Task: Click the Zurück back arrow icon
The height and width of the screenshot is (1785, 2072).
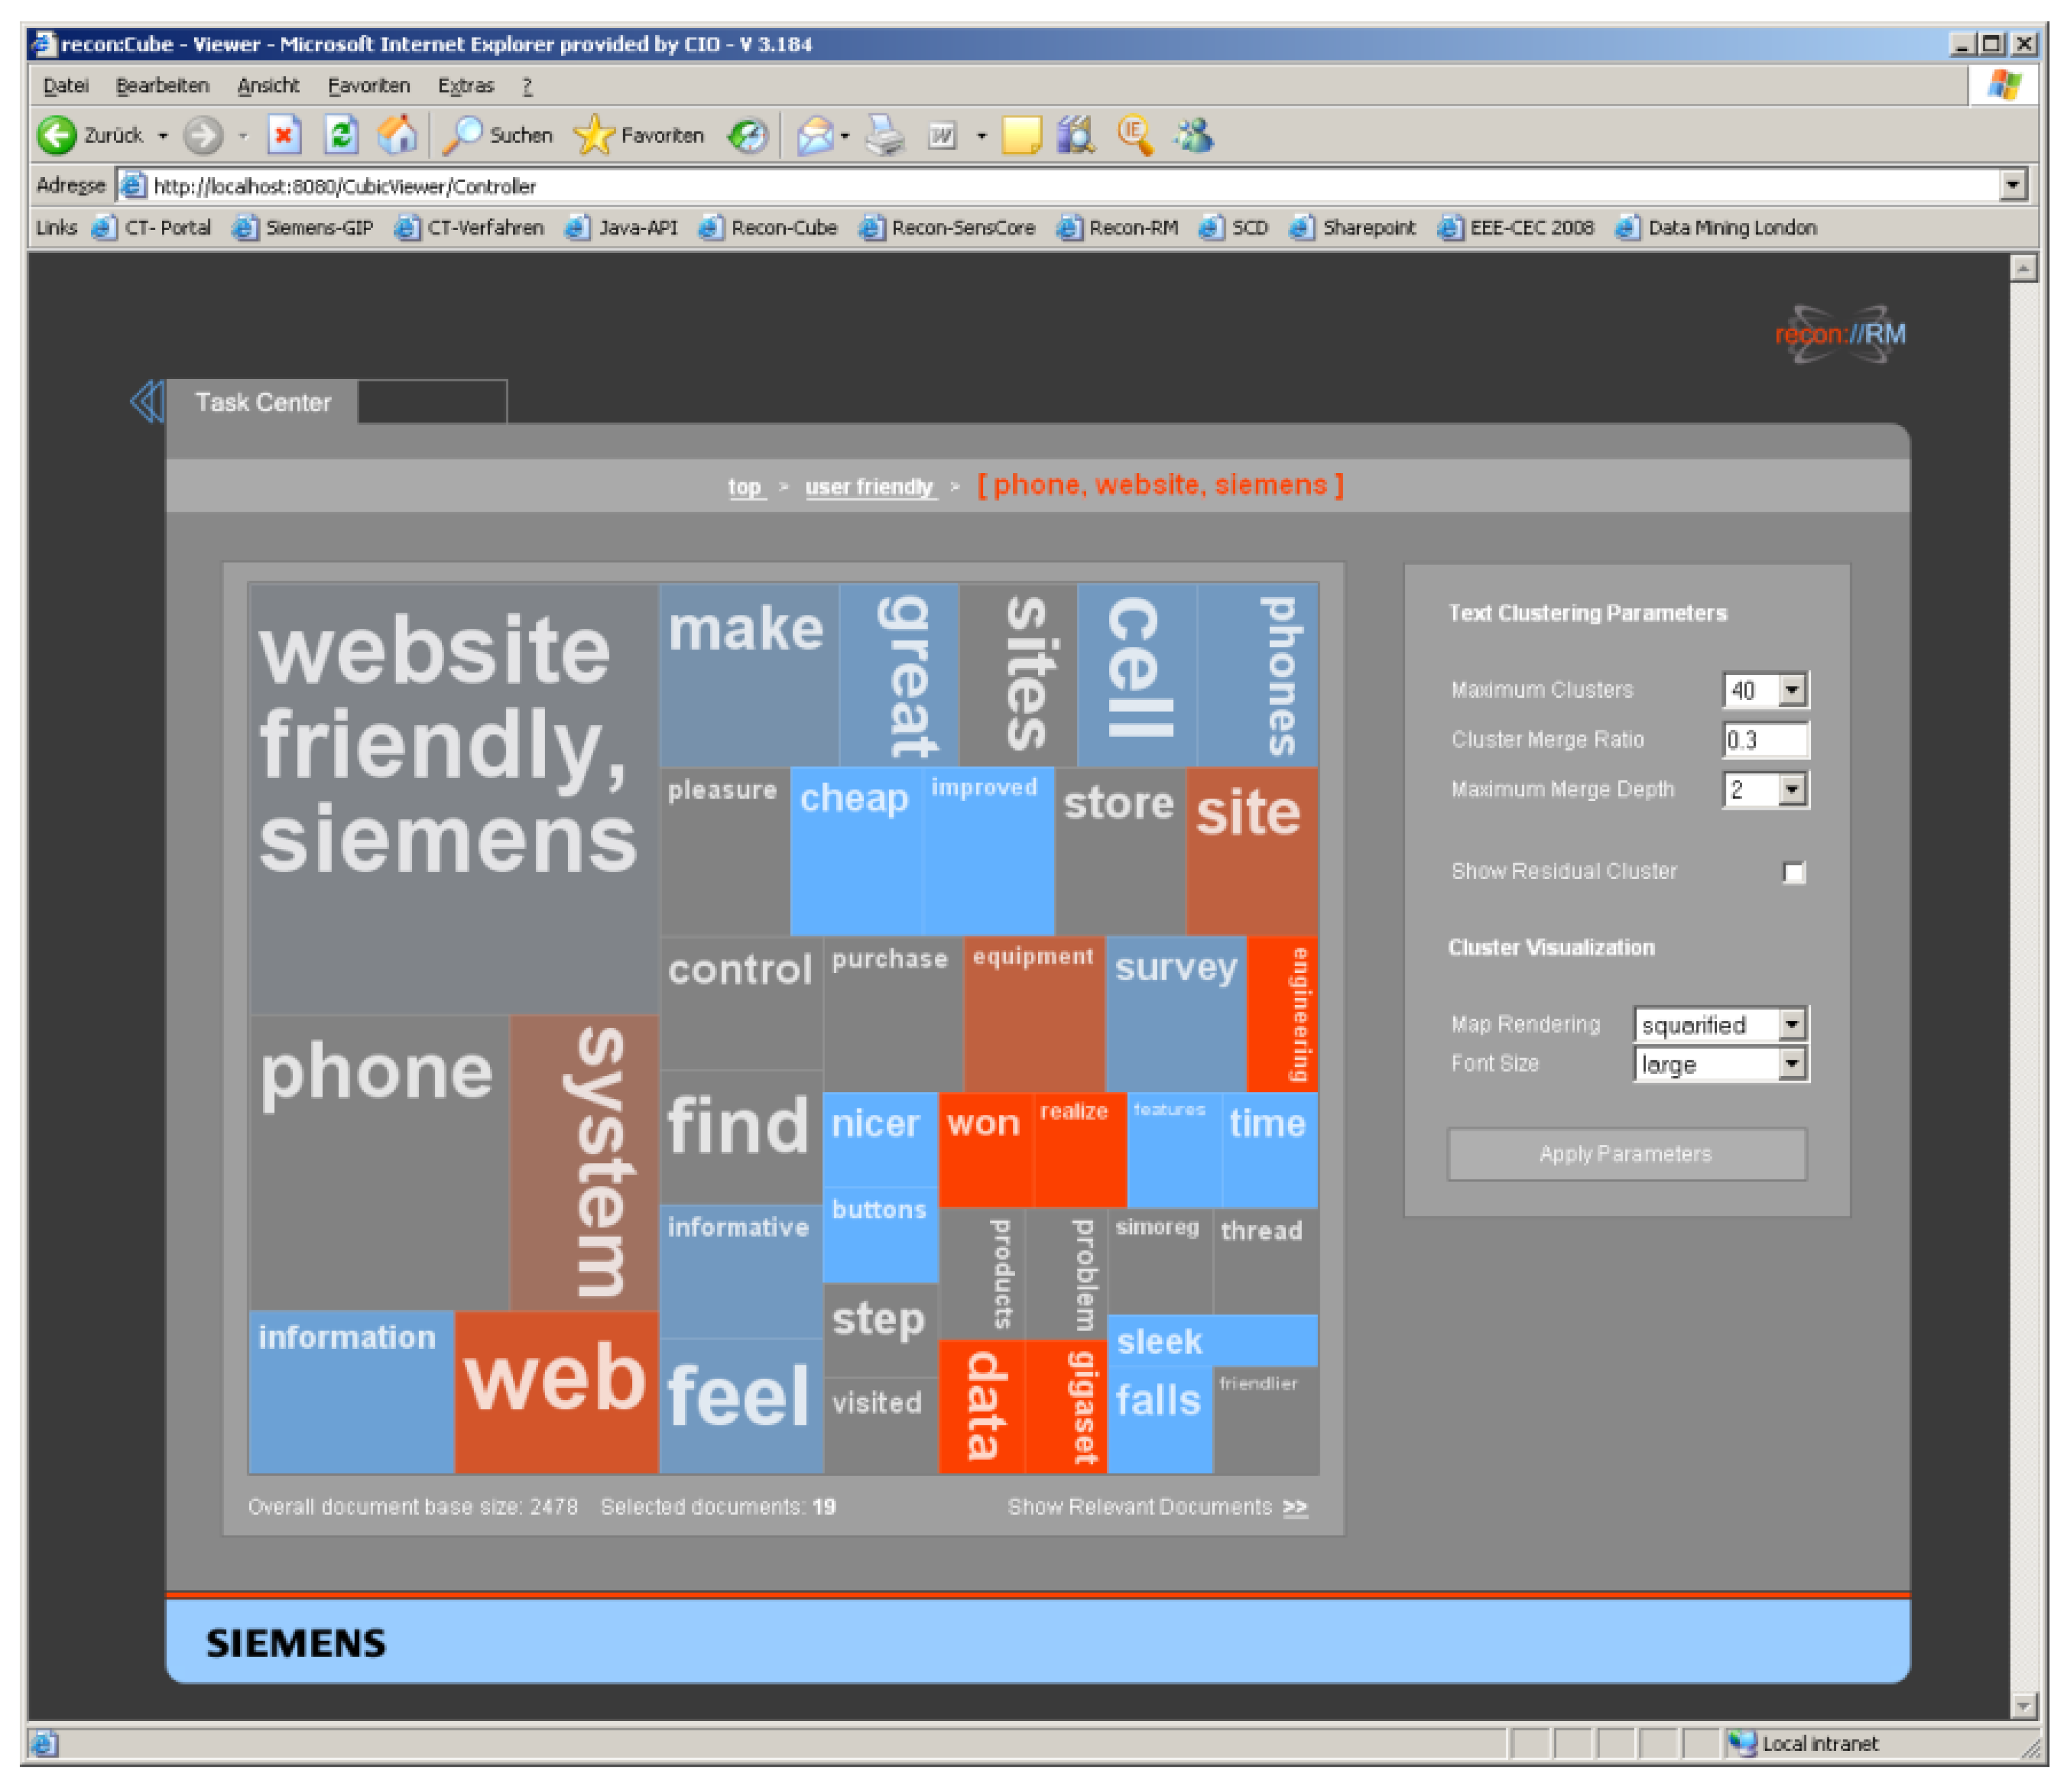Action: tap(57, 135)
